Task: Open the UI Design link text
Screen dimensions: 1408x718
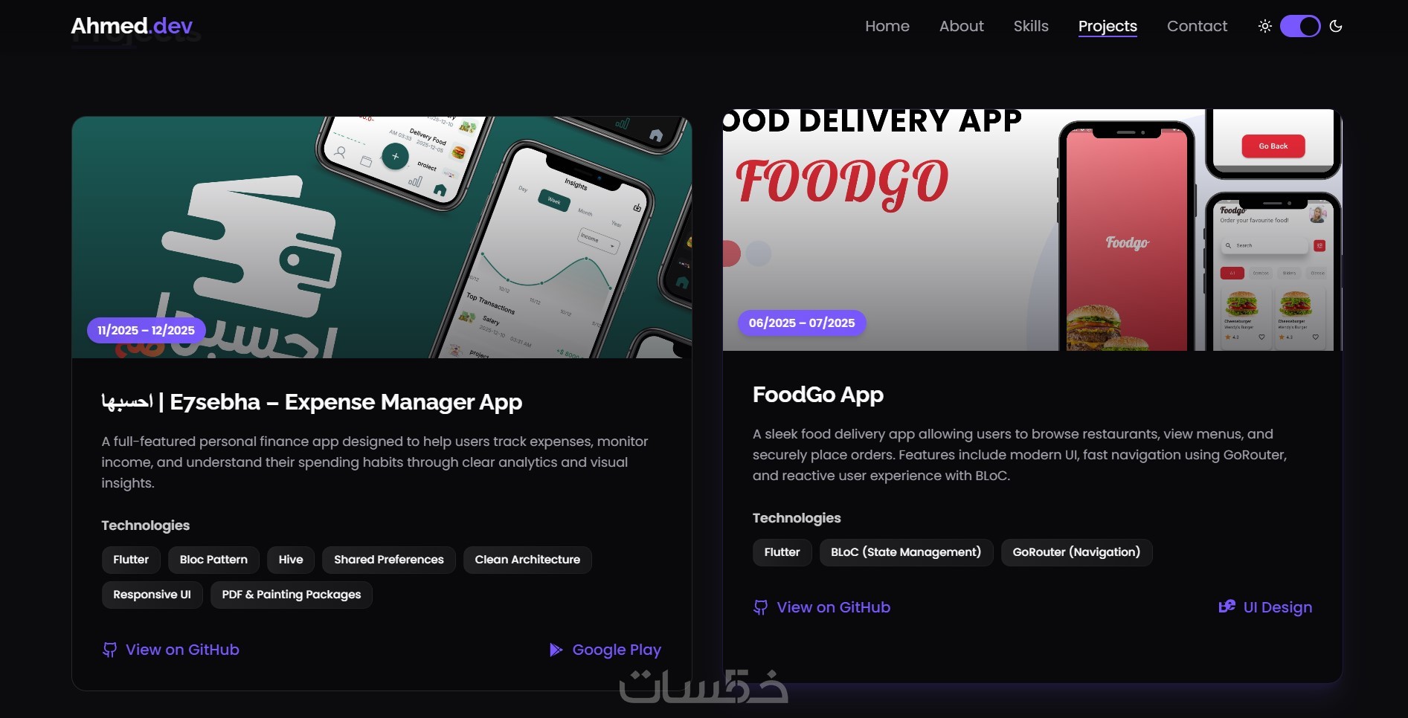Action: [x=1277, y=607]
